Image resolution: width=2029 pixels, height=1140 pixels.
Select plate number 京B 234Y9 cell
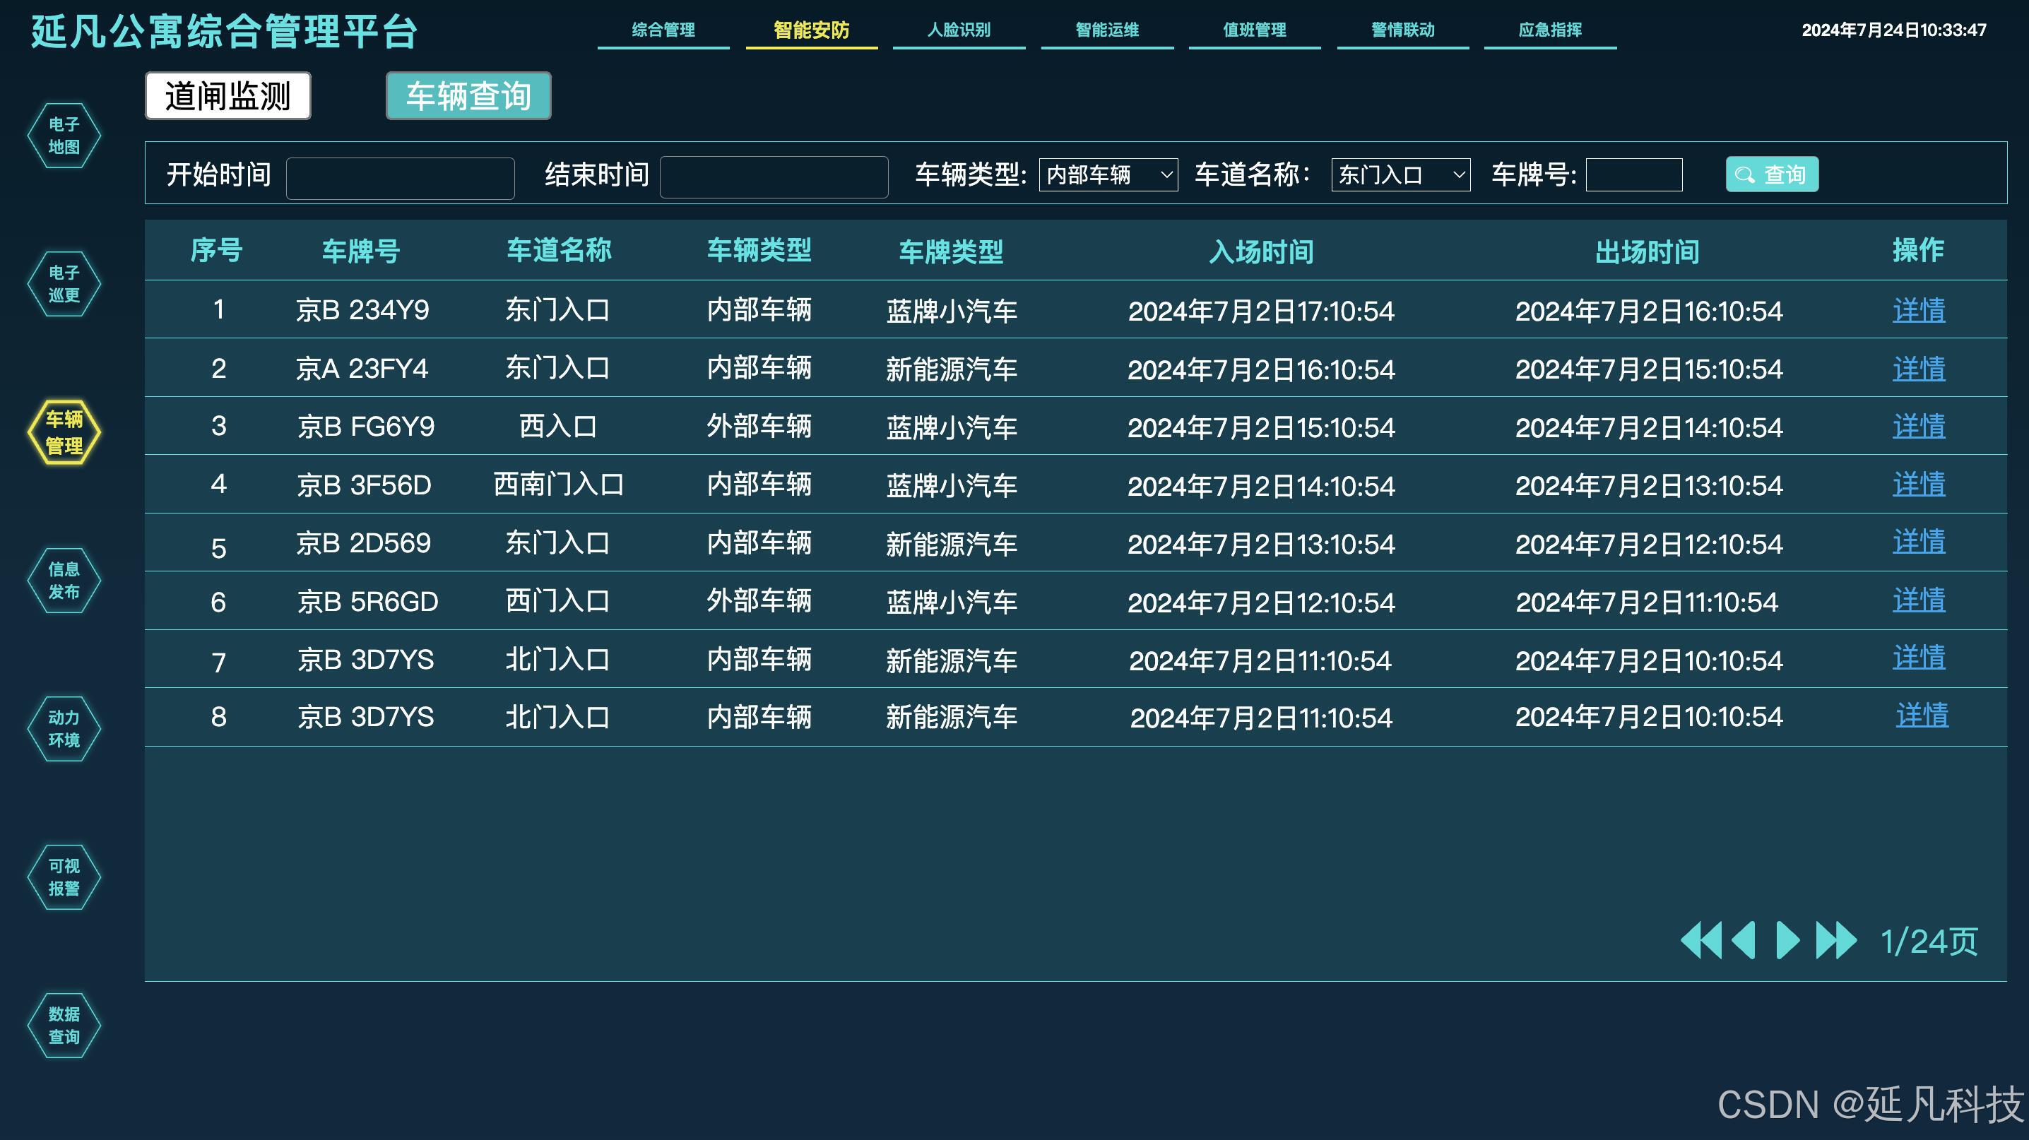point(362,310)
